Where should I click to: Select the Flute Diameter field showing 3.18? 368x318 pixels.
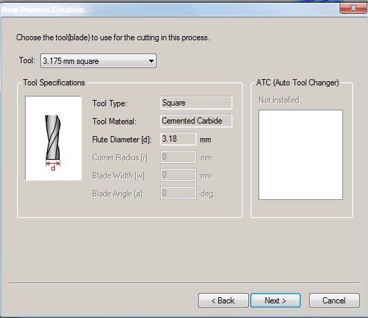[x=178, y=139]
